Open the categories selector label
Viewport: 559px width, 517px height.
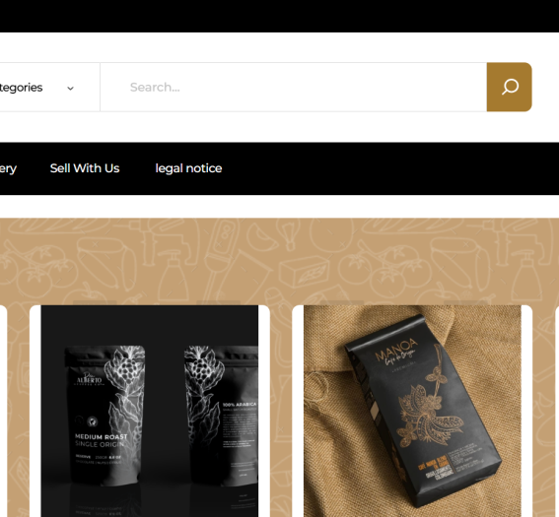[21, 88]
